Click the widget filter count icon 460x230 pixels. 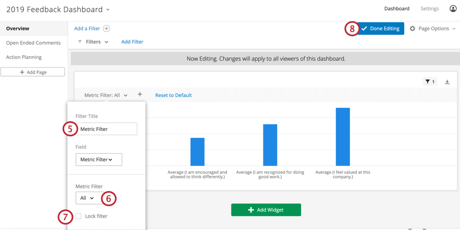tap(430, 82)
